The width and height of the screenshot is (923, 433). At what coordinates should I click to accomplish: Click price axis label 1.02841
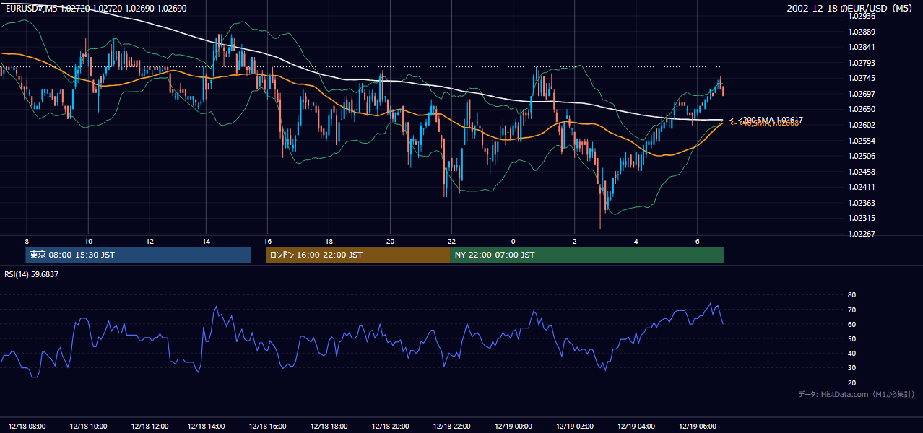[x=861, y=47]
